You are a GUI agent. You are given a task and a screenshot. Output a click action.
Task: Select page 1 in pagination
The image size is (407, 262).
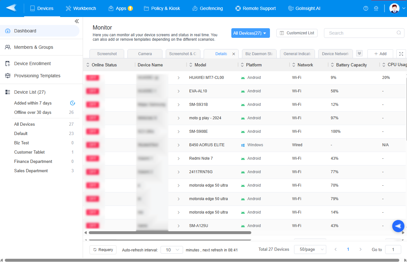click(348, 249)
